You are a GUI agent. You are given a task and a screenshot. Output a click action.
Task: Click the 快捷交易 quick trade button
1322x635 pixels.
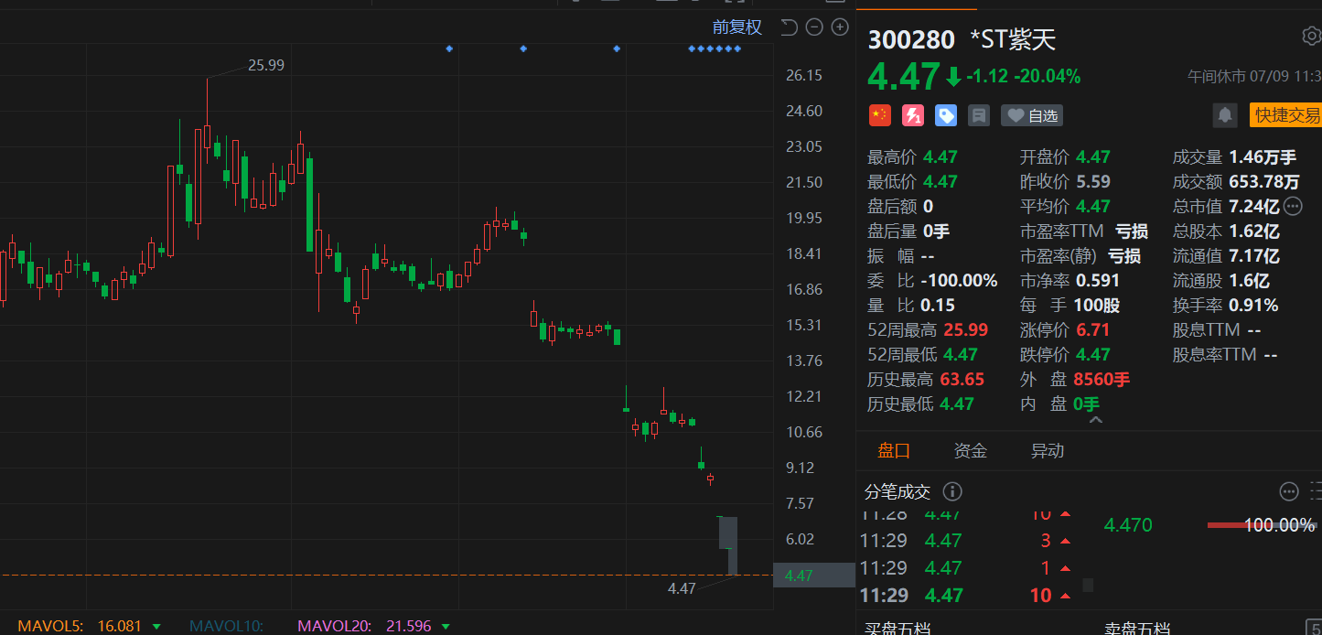(x=1286, y=115)
